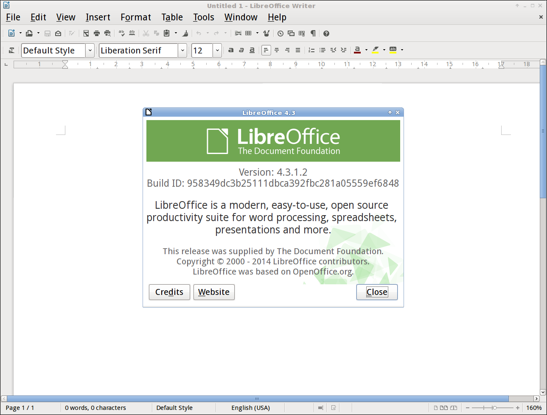Click the Paste clipboard icon
This screenshot has height=415, width=547.
[x=167, y=33]
